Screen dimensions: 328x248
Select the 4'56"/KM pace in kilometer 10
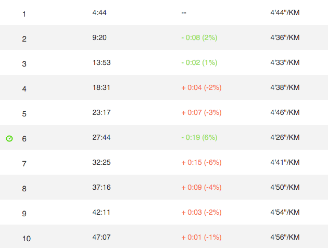[x=285, y=237]
